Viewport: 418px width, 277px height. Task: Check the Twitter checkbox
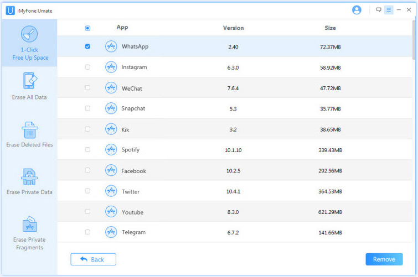[87, 191]
